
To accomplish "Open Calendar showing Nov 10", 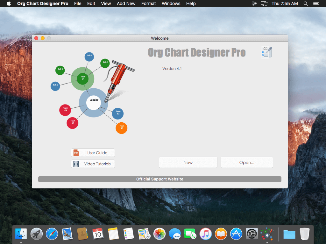I will (x=98, y=234).
